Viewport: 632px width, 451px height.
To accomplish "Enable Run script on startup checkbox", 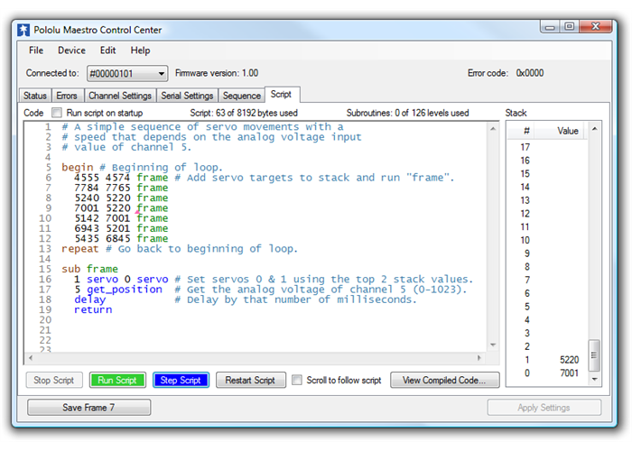I will pyautogui.click(x=57, y=114).
